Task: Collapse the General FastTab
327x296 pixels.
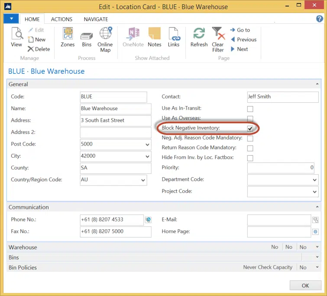Action: pyautogui.click(x=317, y=84)
